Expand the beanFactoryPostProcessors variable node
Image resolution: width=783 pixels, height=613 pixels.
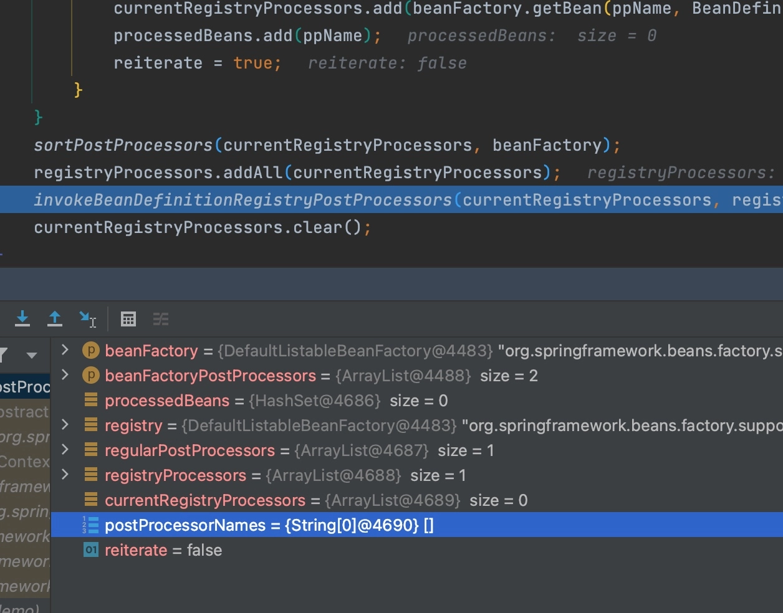point(65,375)
